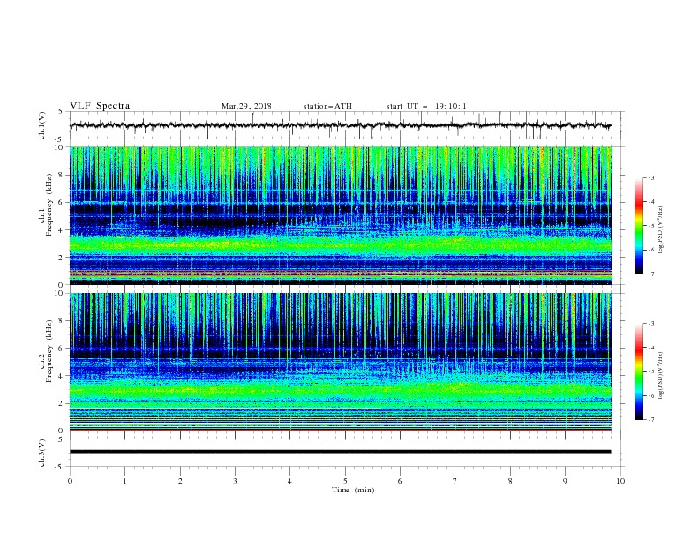Select the ch.2 colorbar "log(PSD)(V²/Hz)" label
The image size is (699, 540).
pos(661,375)
